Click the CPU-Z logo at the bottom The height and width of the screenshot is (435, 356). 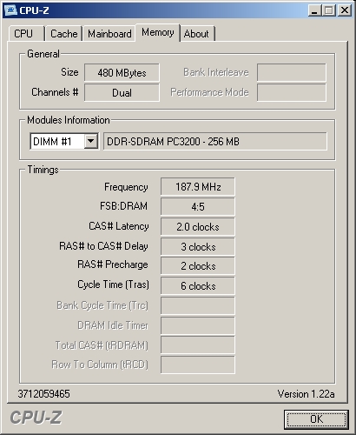[36, 418]
